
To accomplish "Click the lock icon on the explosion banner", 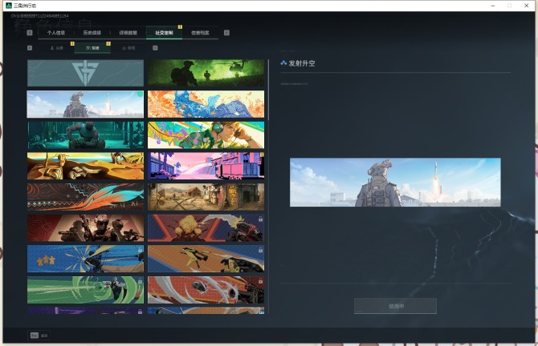I will [260, 219].
